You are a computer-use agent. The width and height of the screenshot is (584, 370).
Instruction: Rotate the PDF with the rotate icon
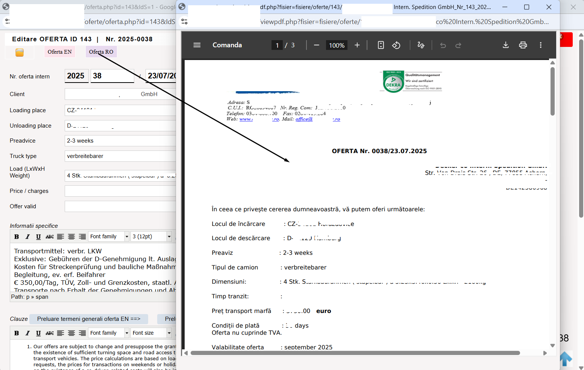pyautogui.click(x=396, y=45)
